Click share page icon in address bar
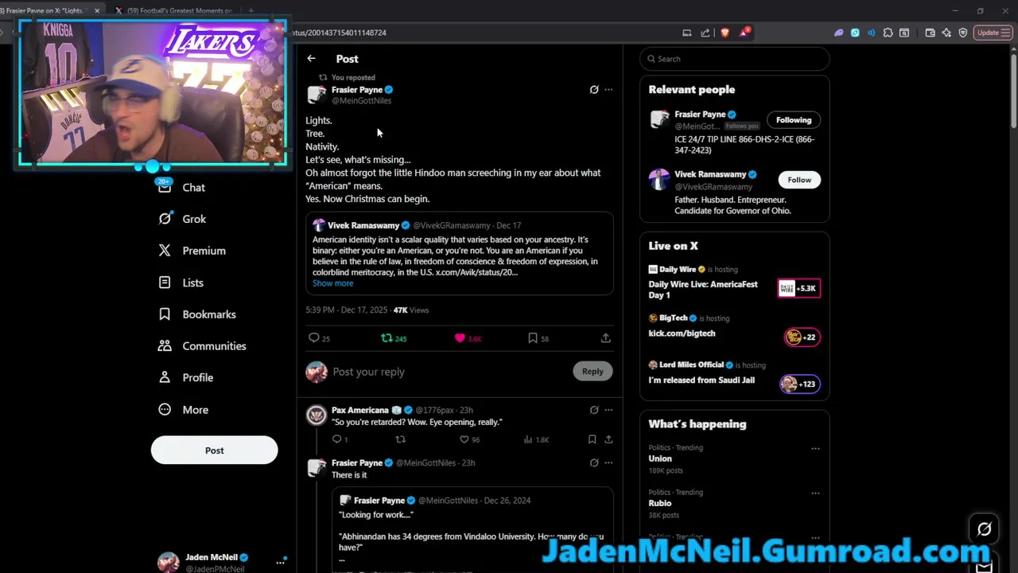The image size is (1018, 573). pos(705,33)
